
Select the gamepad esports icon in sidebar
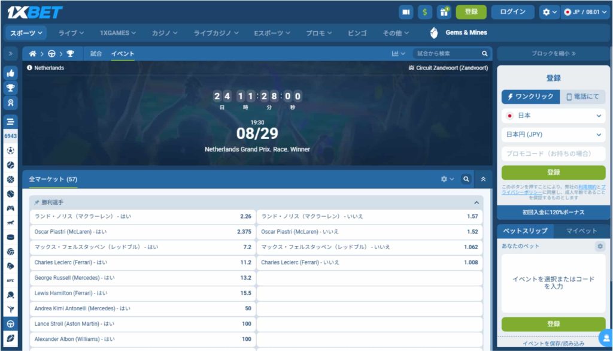[11, 208]
